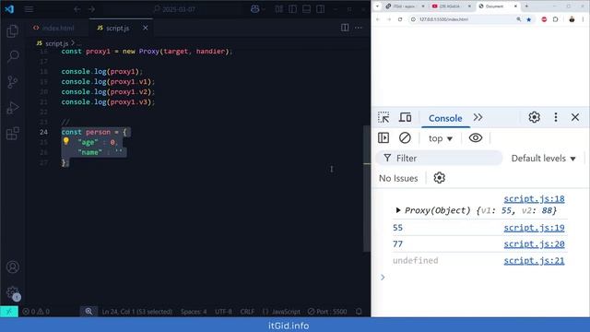
Task: Open the Default levels dropdown
Action: [543, 159]
